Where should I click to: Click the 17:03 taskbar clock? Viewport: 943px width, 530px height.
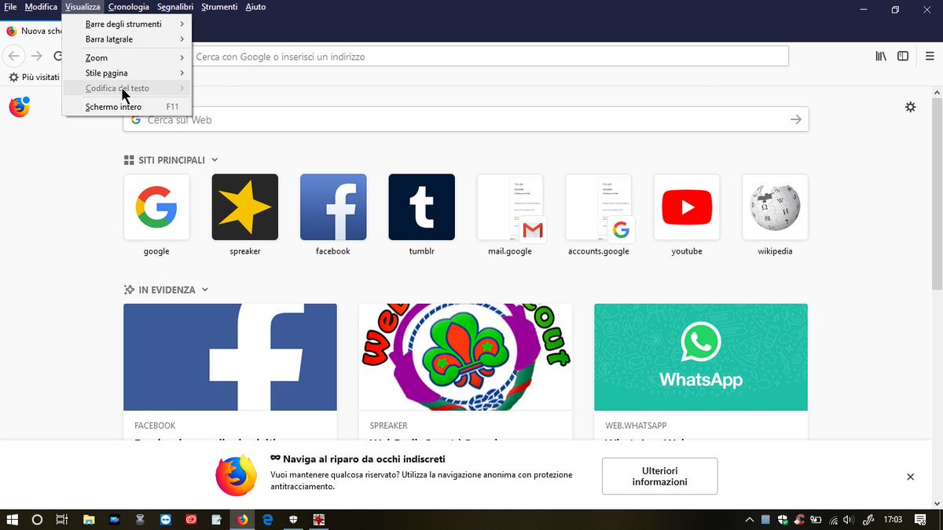[x=893, y=520]
